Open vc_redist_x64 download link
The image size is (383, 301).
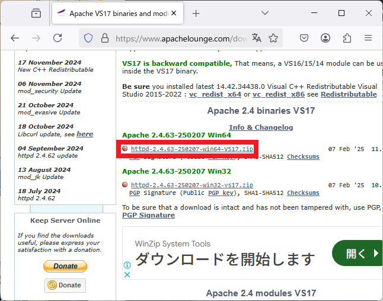215,94
